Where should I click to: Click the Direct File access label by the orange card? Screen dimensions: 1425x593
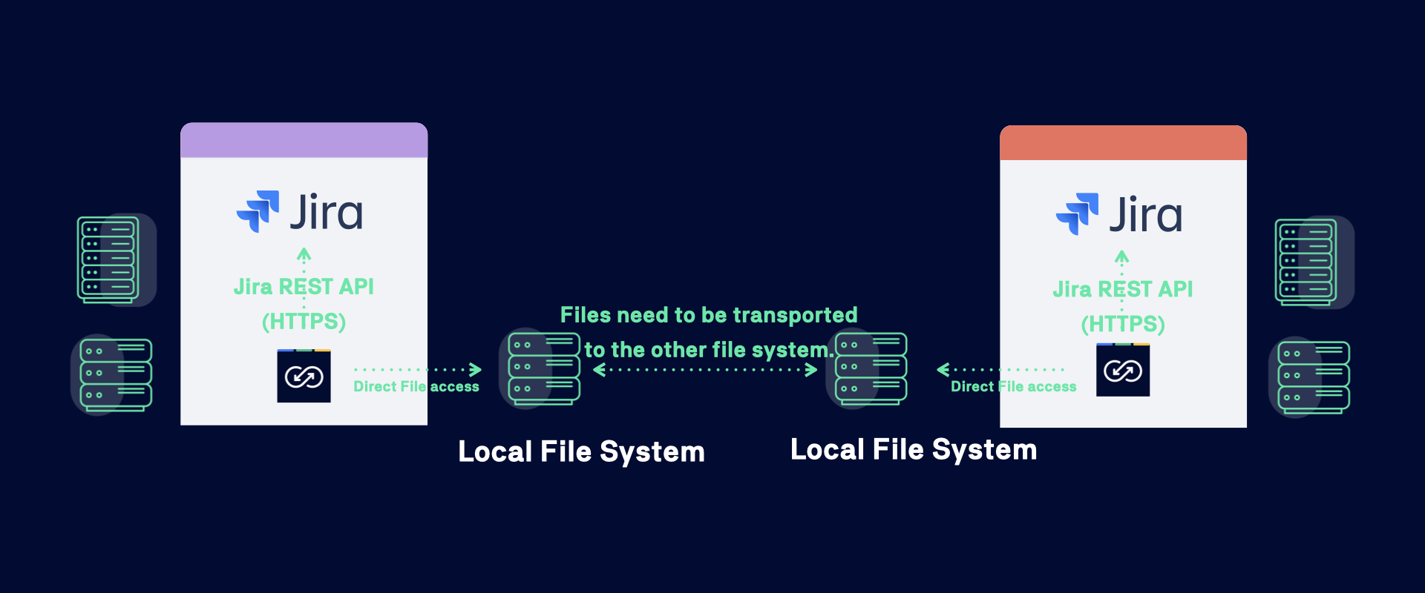coord(1013,387)
